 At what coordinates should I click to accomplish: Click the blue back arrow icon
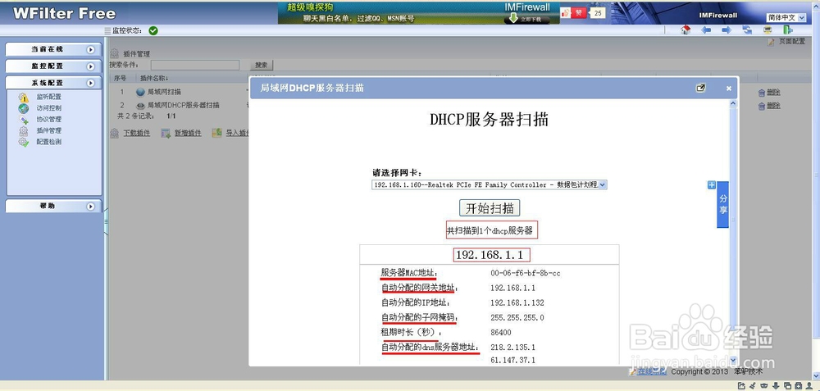pyautogui.click(x=707, y=30)
